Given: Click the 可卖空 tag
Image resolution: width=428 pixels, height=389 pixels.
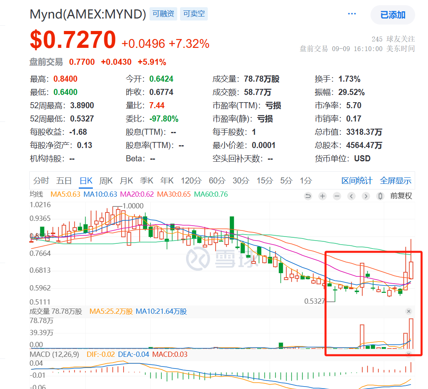Looking at the screenshot, I should [x=194, y=14].
